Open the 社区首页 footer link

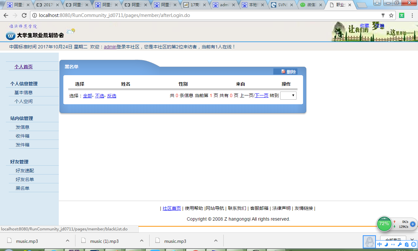point(172,208)
